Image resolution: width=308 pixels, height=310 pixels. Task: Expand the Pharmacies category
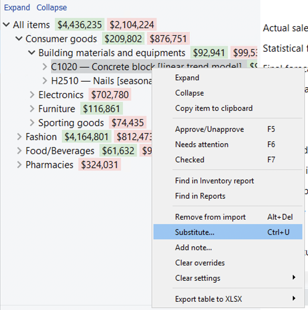(19, 165)
